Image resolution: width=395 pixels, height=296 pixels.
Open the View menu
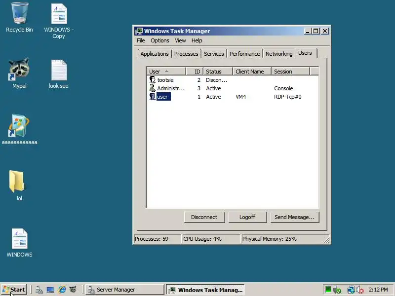pos(180,40)
